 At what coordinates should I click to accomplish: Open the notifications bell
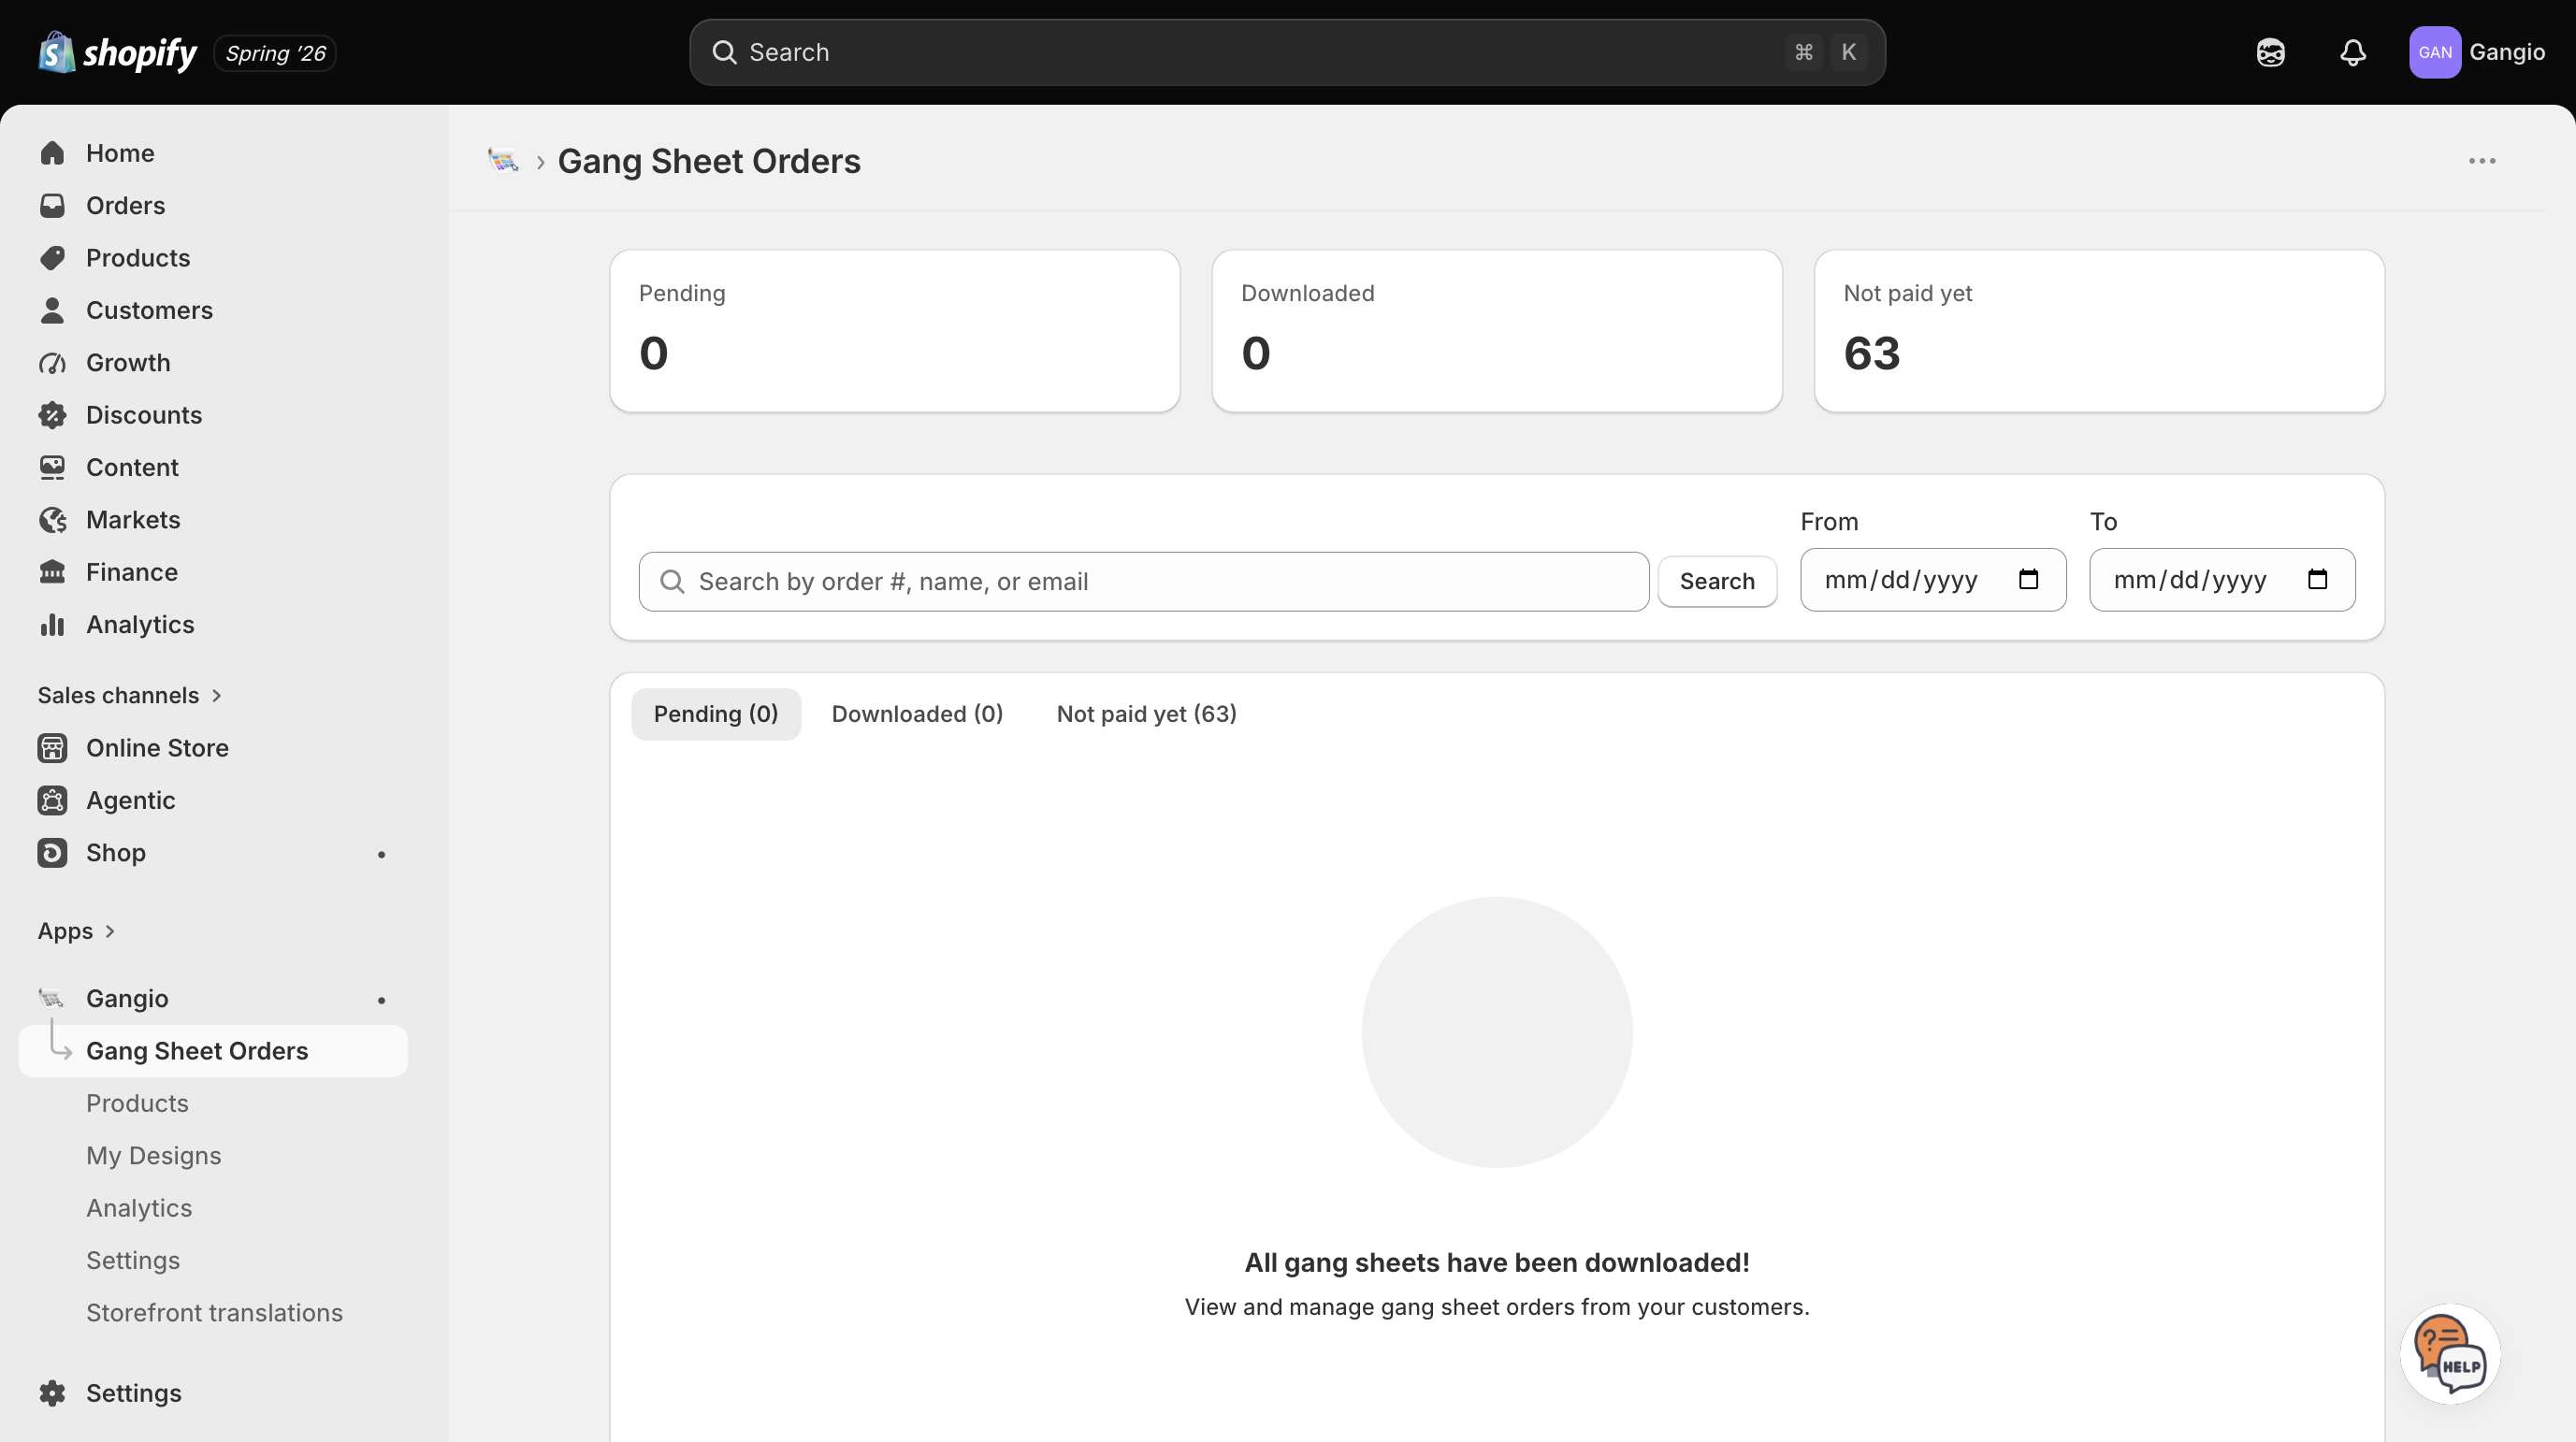tap(2353, 52)
